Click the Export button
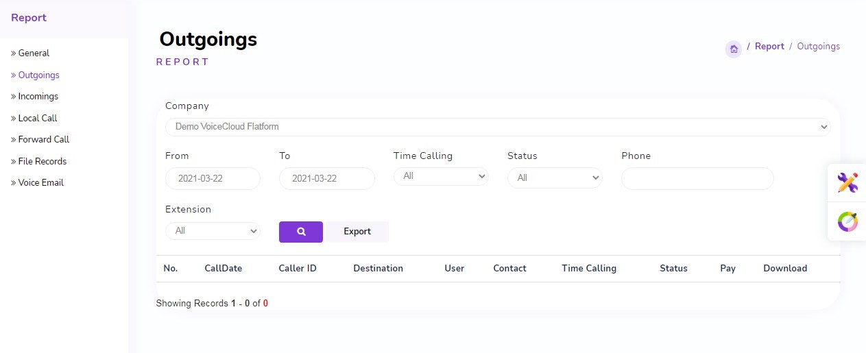Screen dimensions: 866x353 point(357,232)
